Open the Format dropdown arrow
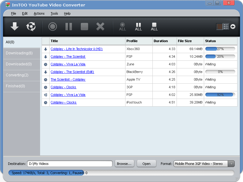The height and width of the screenshot is (182, 243). [231, 164]
